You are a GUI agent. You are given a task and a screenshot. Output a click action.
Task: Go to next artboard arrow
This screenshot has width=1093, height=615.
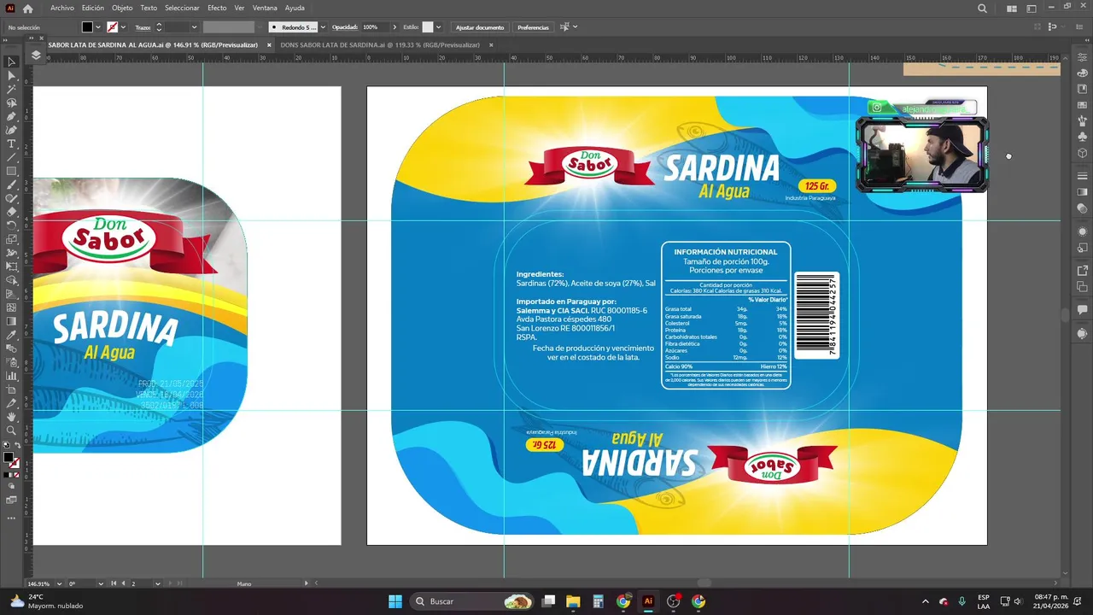[x=168, y=583]
